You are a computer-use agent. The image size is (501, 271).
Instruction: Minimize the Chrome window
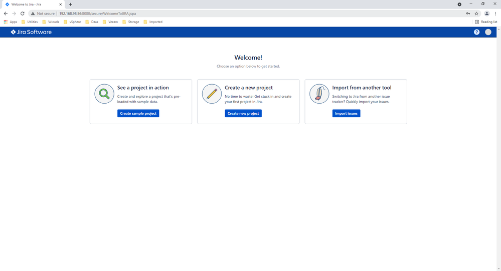click(471, 4)
